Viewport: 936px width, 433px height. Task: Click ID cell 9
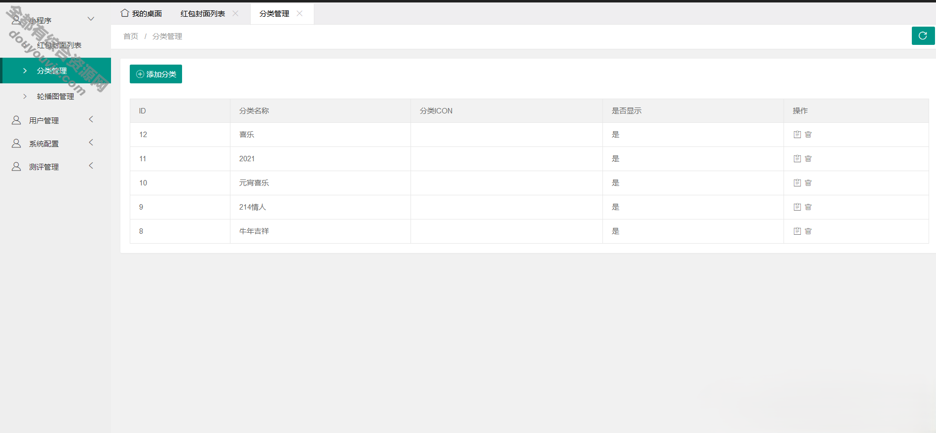tap(180, 207)
